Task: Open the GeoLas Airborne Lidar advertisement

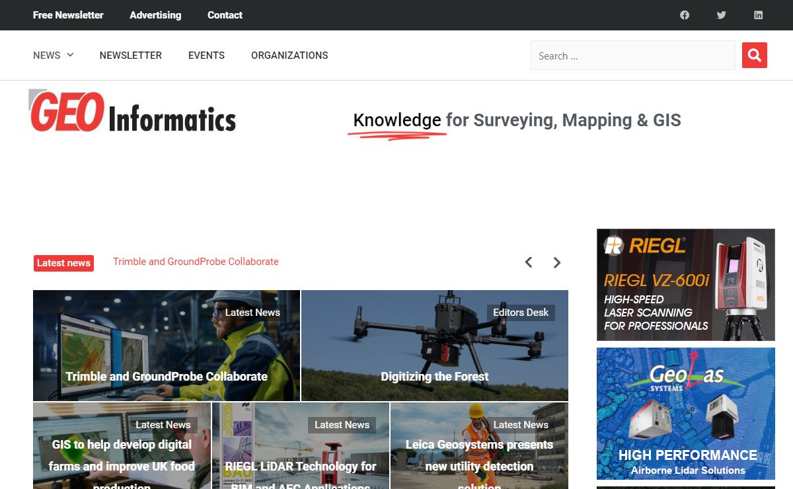Action: (x=686, y=414)
